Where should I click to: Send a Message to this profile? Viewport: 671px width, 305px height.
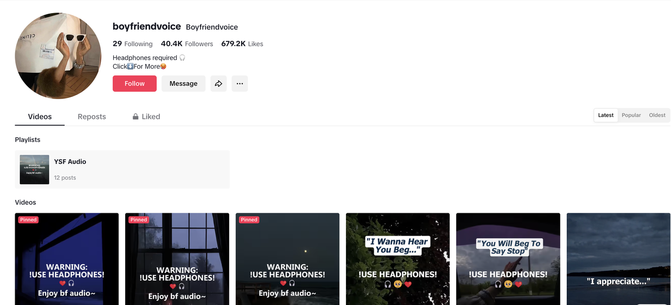coord(183,83)
